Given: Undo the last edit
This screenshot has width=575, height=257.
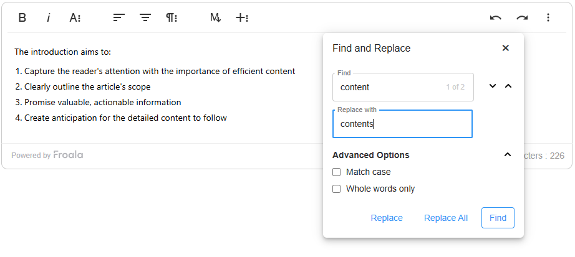Looking at the screenshot, I should (495, 17).
